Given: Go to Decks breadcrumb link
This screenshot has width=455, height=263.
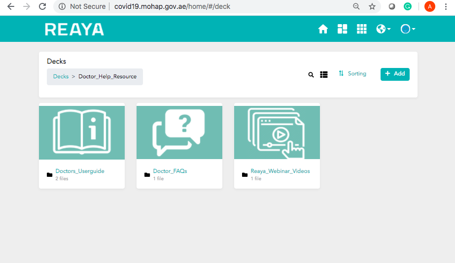Looking at the screenshot, I should [61, 77].
